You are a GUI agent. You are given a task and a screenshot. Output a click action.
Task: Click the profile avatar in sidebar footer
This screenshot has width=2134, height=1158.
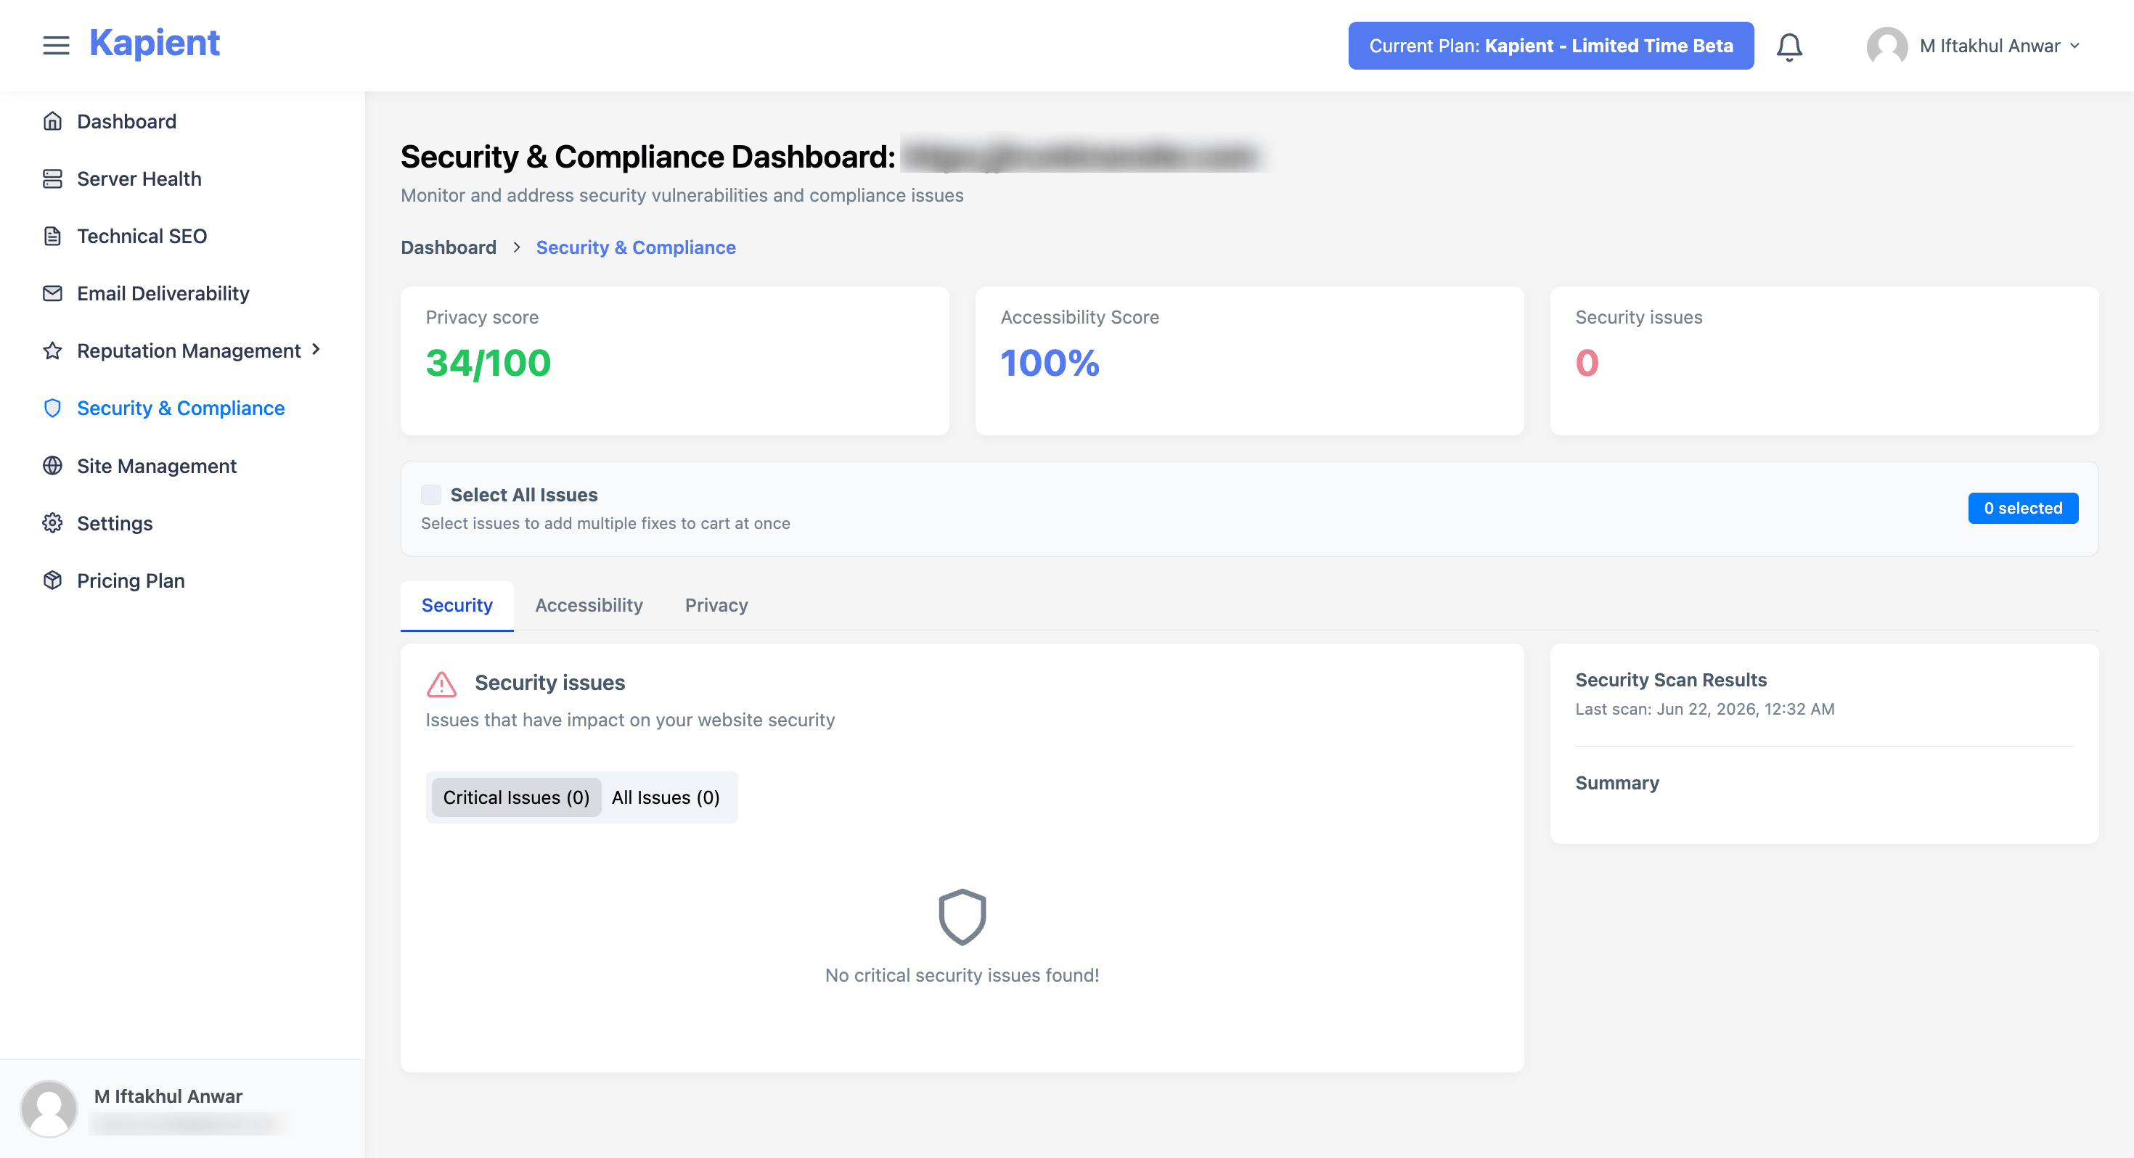tap(49, 1107)
